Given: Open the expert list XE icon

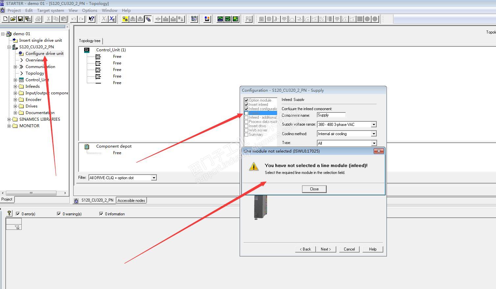Looking at the screenshot, I should click(112, 19).
